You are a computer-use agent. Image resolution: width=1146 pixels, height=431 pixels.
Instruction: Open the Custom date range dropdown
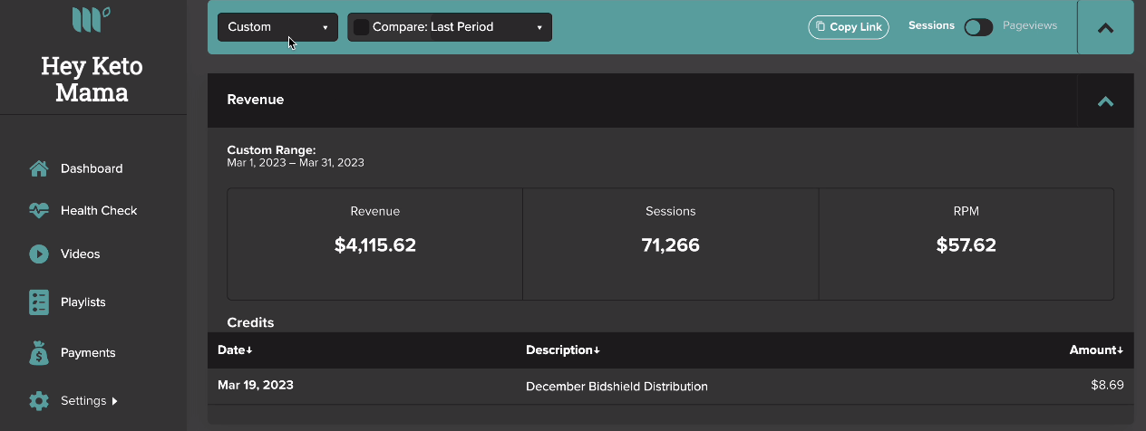[x=277, y=27]
